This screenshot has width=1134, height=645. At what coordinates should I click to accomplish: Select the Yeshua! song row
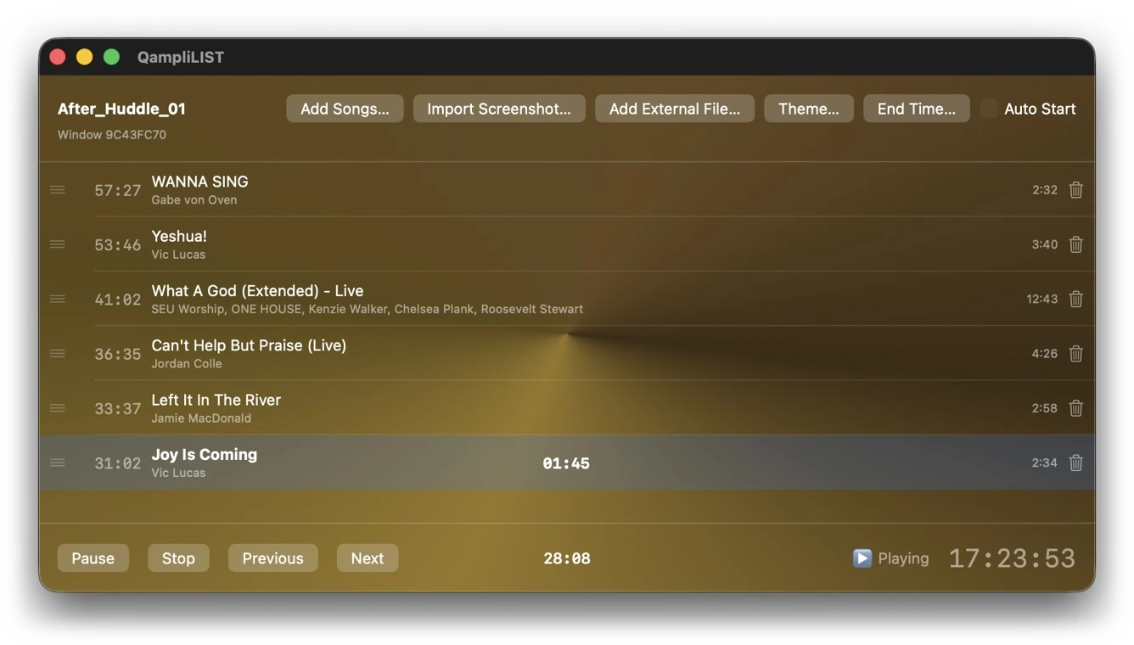point(567,244)
